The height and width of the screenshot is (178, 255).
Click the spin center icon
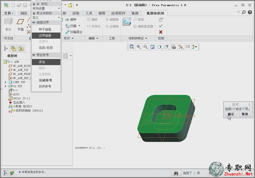pyautogui.click(x=195, y=47)
